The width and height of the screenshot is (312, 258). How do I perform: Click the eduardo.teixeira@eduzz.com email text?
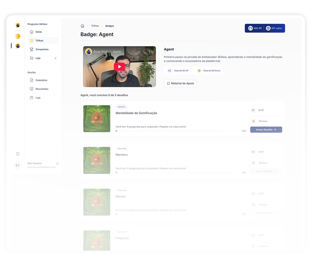click(42, 167)
